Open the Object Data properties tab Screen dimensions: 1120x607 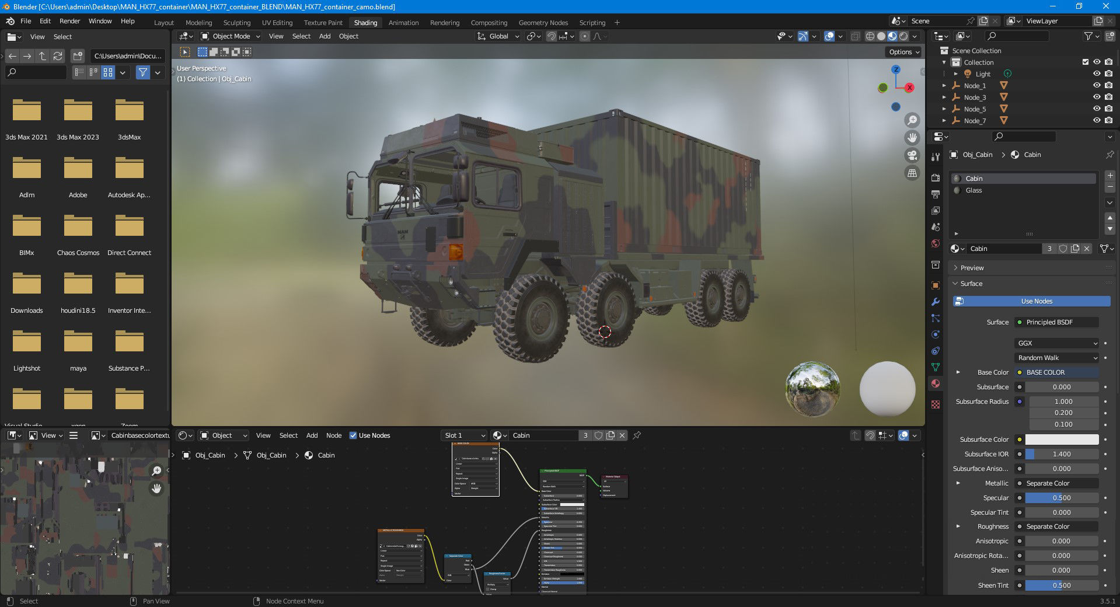[x=936, y=367]
